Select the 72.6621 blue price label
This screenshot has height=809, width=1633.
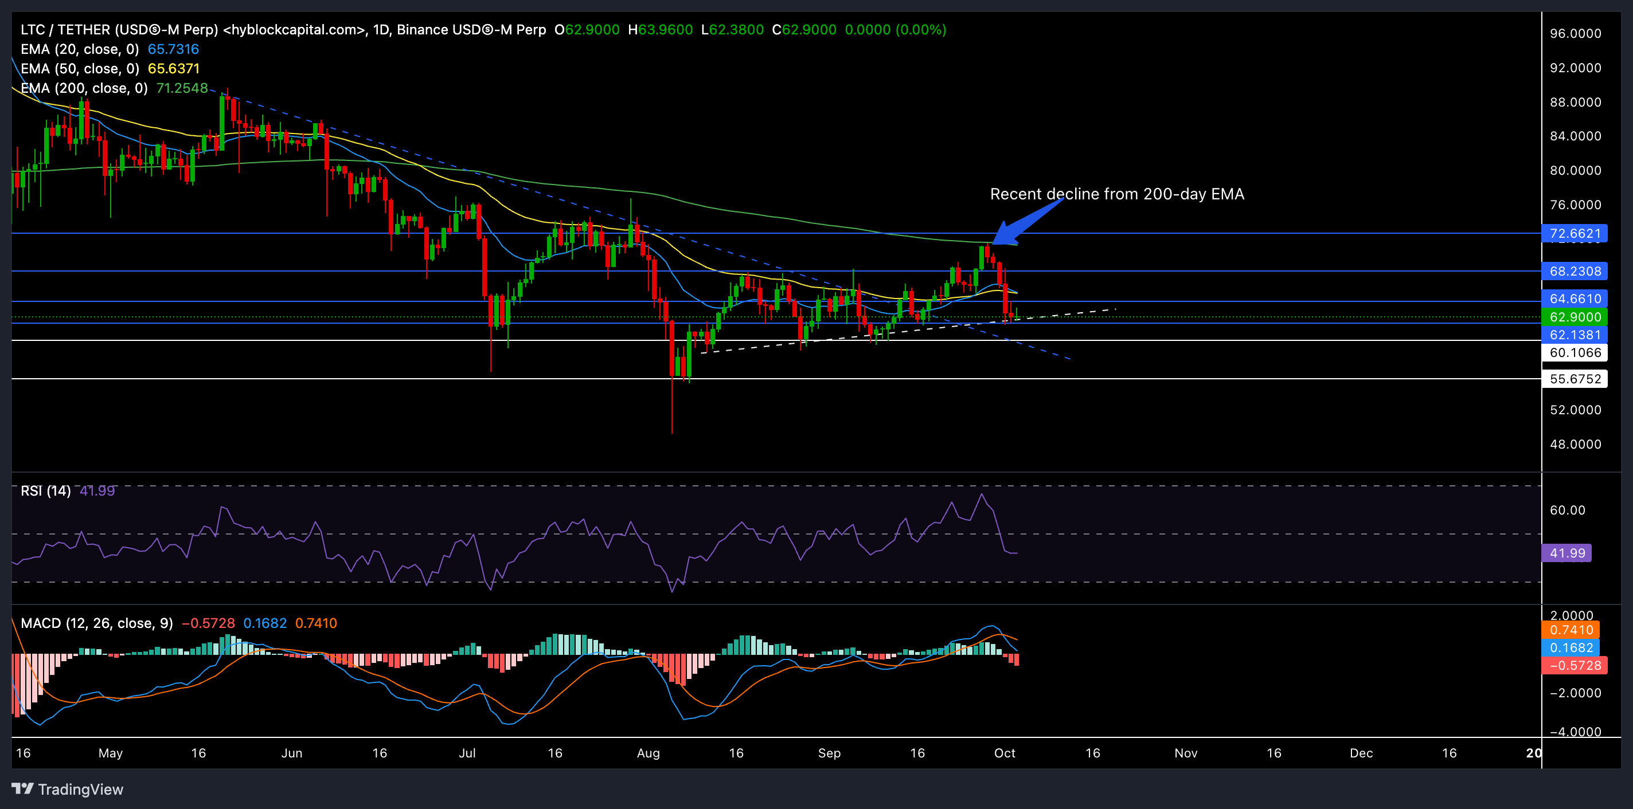[1574, 233]
